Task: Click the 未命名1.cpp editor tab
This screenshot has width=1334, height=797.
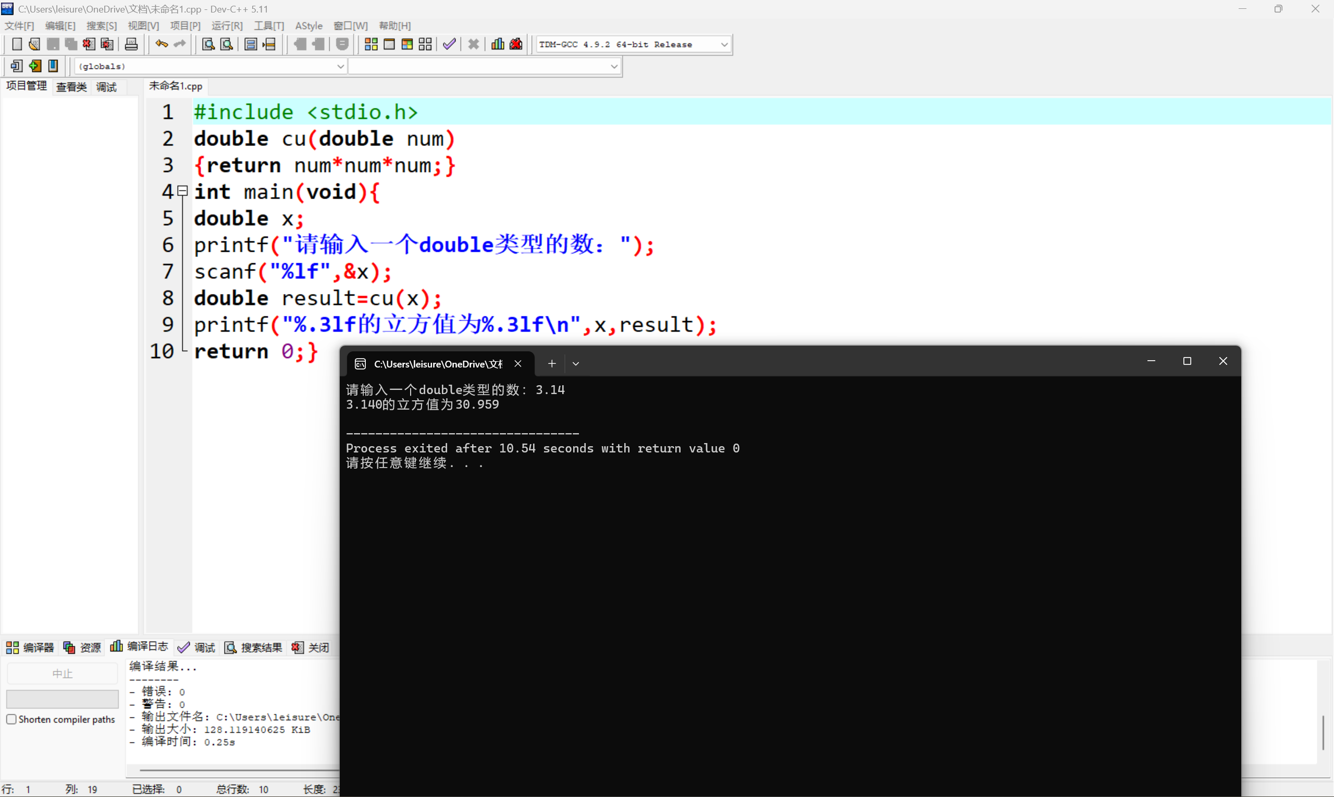Action: (175, 86)
